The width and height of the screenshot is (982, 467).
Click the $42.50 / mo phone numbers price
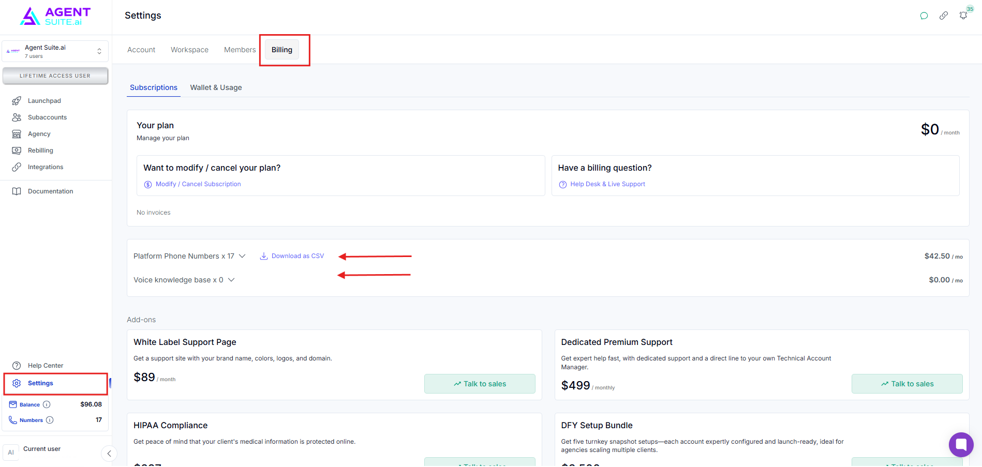pyautogui.click(x=944, y=256)
